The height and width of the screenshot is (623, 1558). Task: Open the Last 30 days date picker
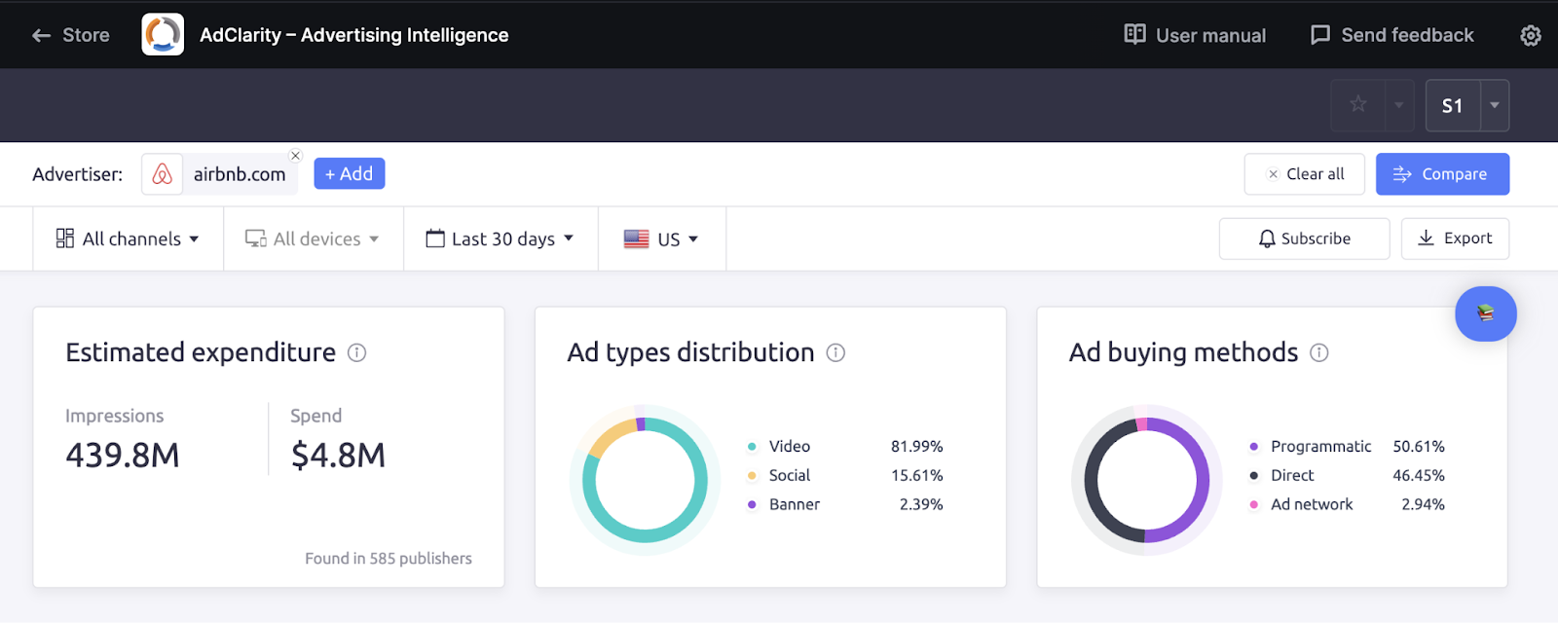(501, 238)
